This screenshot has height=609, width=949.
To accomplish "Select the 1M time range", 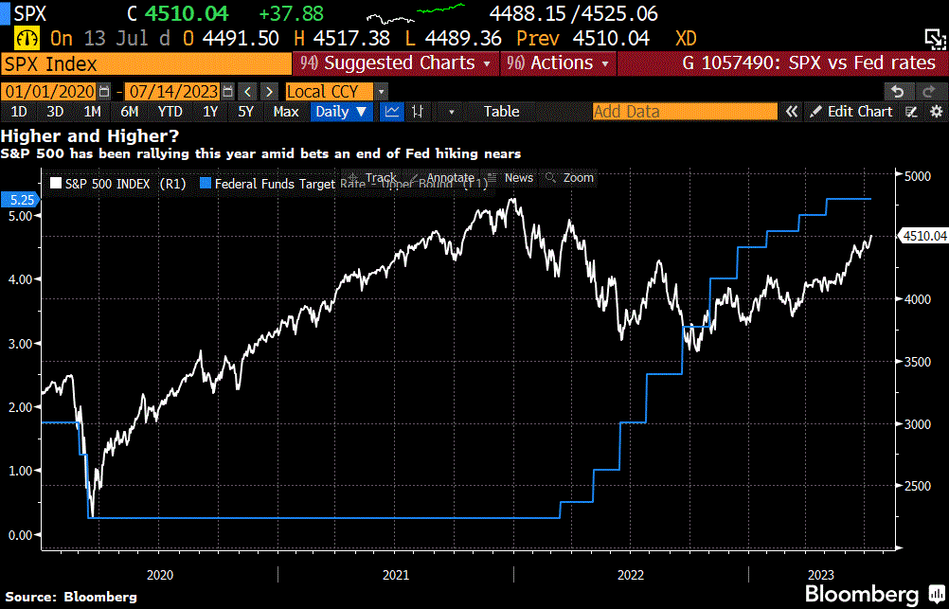I will pos(92,112).
